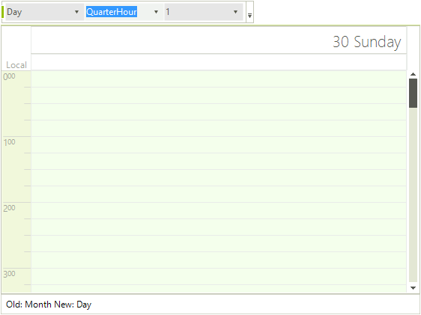Select the 3:00 time slot row
This screenshot has height=315, width=421.
click(x=219, y=276)
